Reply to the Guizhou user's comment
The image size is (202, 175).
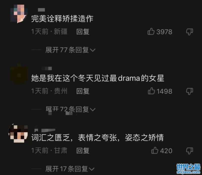[x=83, y=91]
